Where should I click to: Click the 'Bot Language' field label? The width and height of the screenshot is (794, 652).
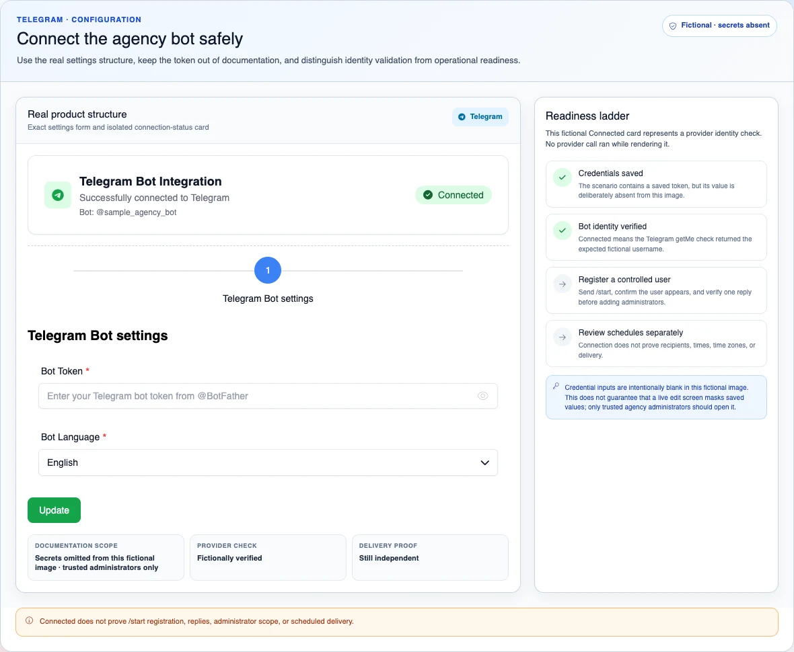[71, 437]
